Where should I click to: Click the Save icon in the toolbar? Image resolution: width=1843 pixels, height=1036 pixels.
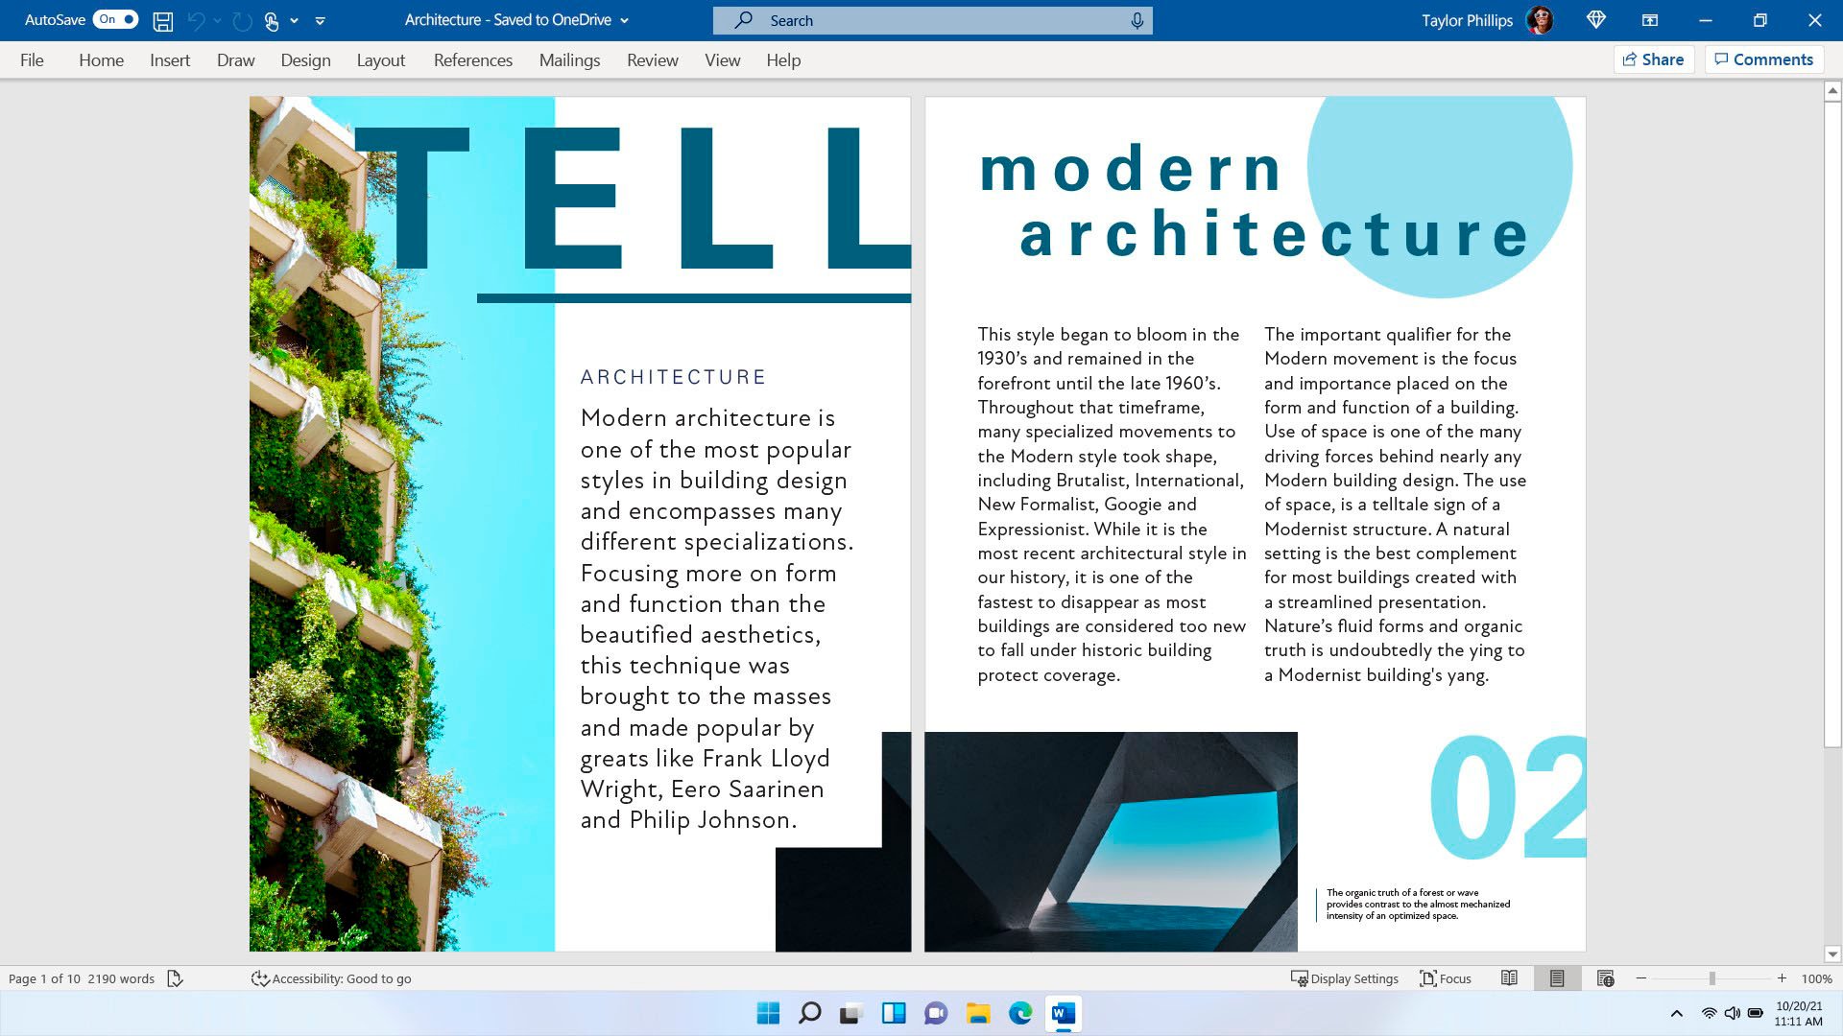pyautogui.click(x=162, y=19)
